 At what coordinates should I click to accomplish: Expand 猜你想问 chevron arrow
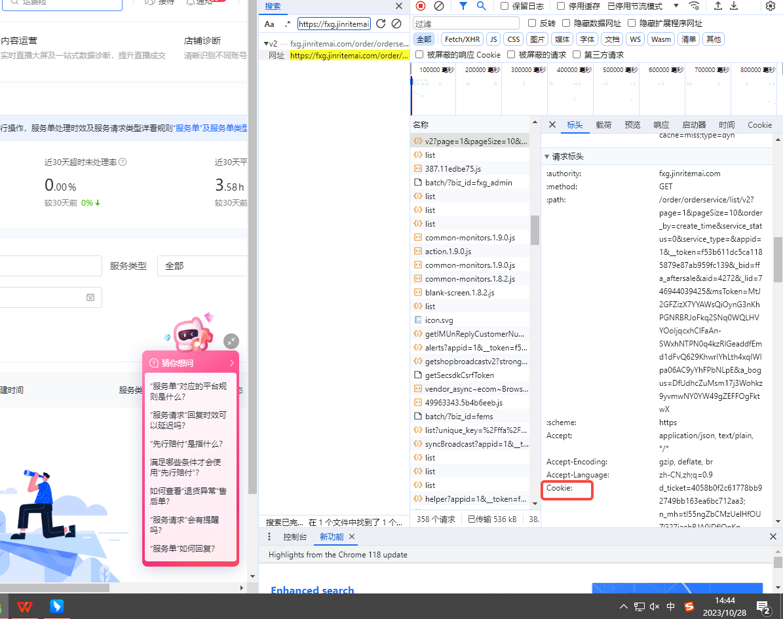pos(232,363)
